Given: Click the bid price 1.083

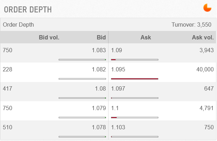Looking at the screenshot, I should 99,50.
